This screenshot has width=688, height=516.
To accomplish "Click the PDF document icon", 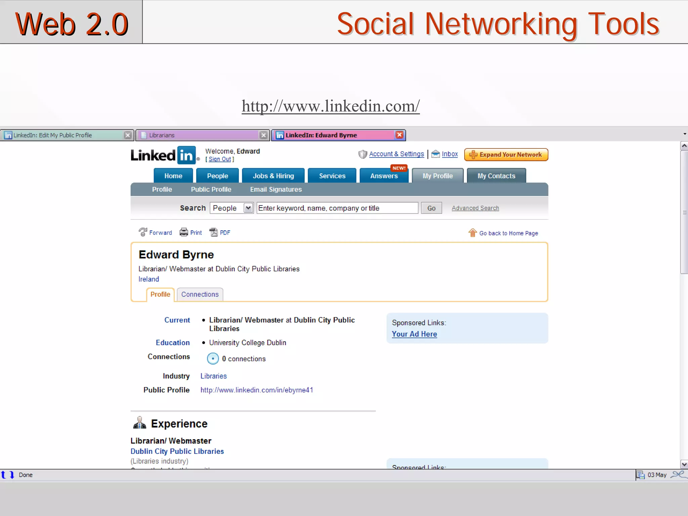I will pos(214,232).
